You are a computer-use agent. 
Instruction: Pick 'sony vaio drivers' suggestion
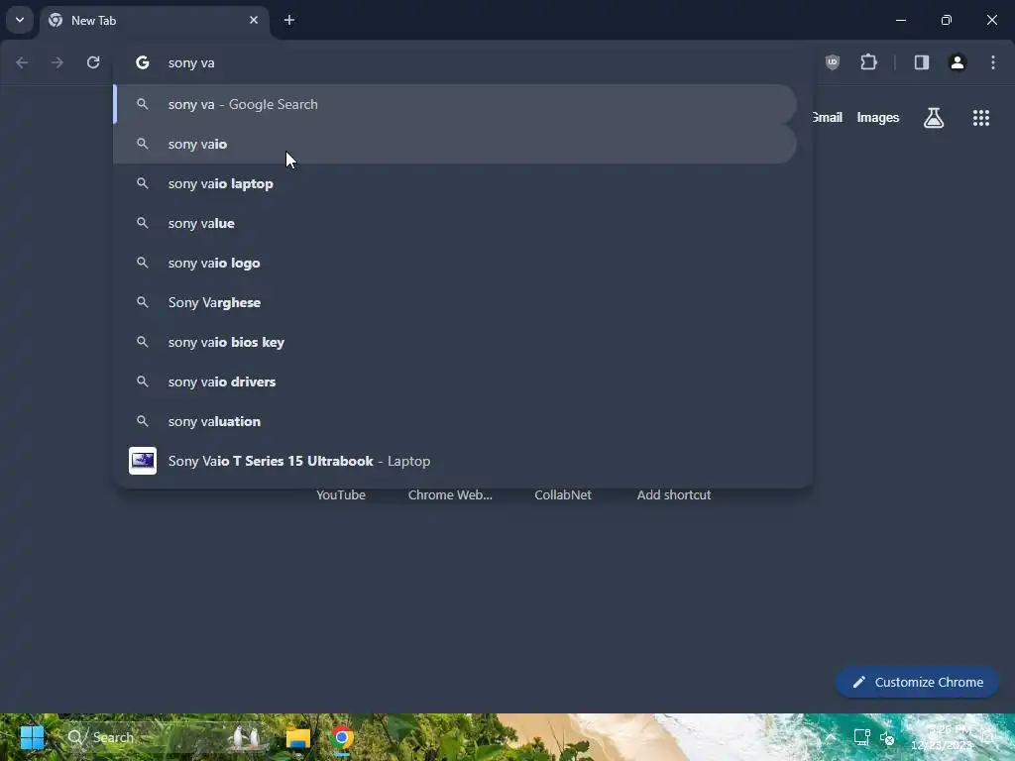455,381
